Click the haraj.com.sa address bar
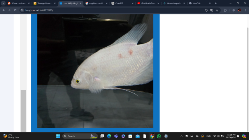This screenshot has height=140, width=249. 111,10
